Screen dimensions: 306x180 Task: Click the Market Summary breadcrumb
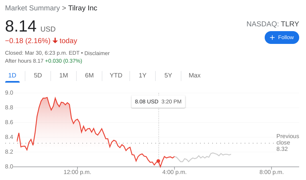click(32, 8)
